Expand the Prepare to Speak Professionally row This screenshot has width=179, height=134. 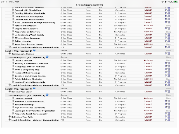coord(13,114)
